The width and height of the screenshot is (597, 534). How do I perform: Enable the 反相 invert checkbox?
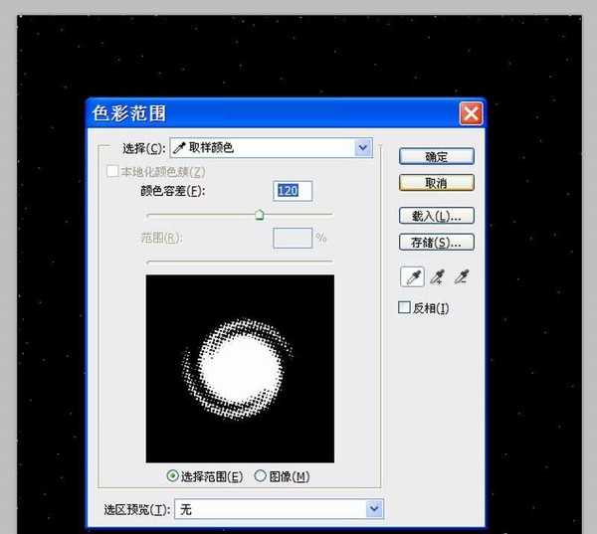[405, 308]
